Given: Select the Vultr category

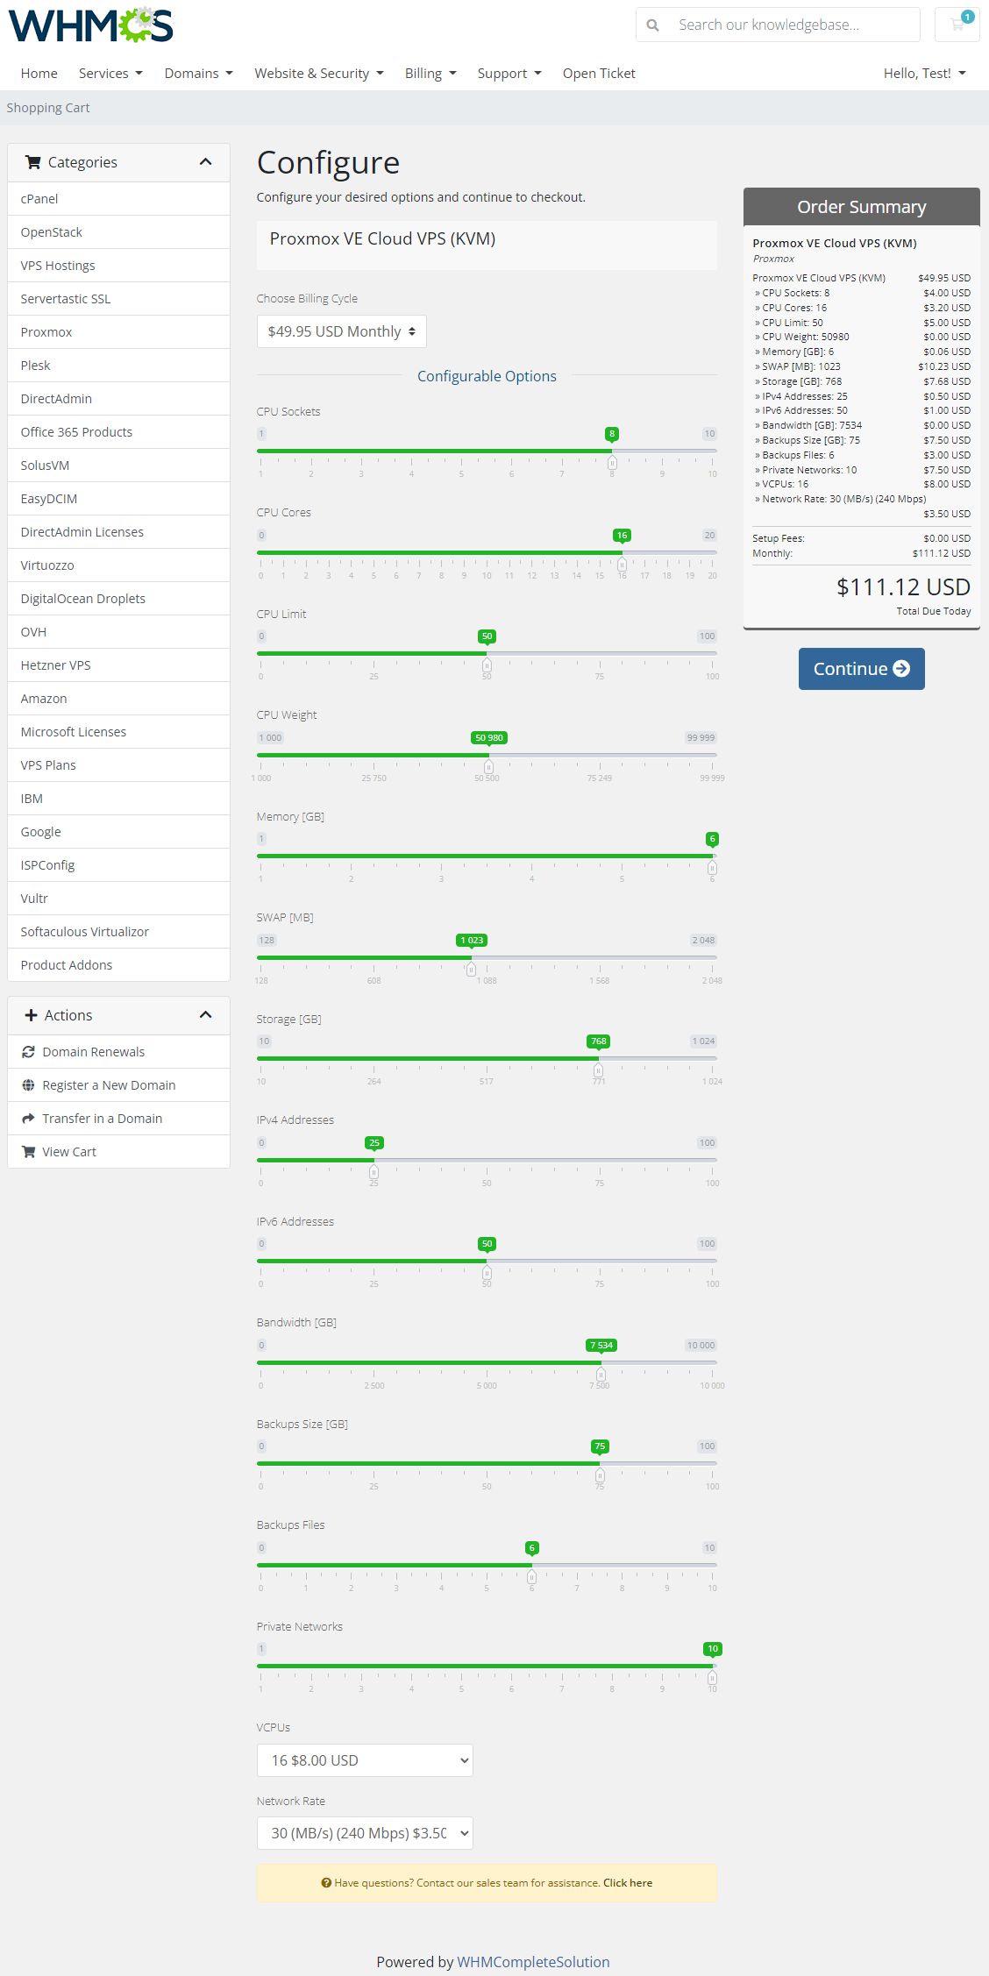Looking at the screenshot, I should [x=118, y=899].
